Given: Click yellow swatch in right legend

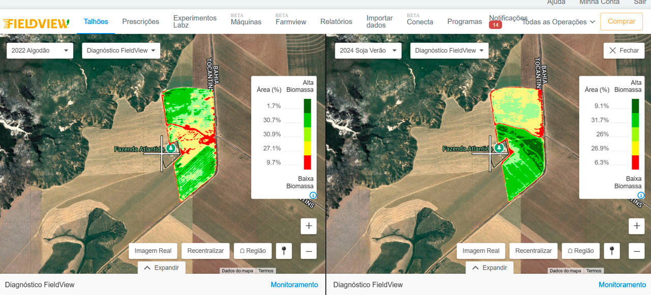Looking at the screenshot, I should click(635, 148).
